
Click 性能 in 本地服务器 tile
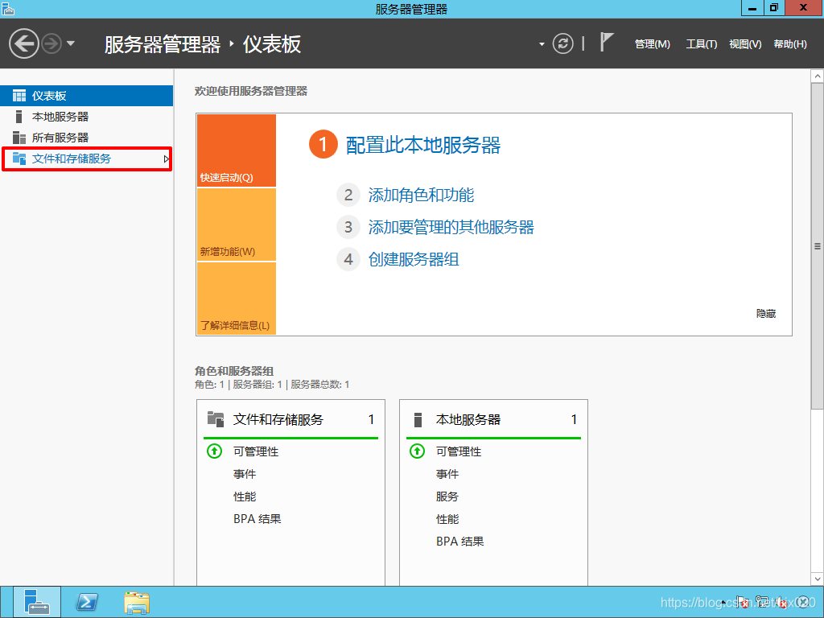(447, 519)
